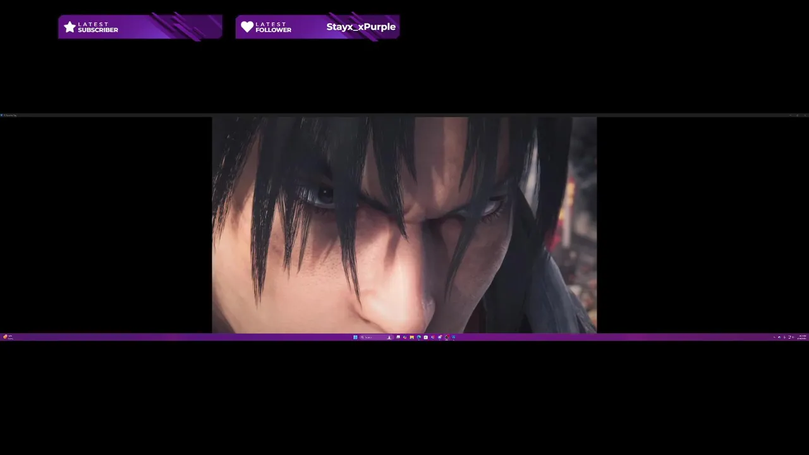The image size is (809, 455).
Task: Launch Microsoft Edge from the taskbar
Action: coord(419,337)
